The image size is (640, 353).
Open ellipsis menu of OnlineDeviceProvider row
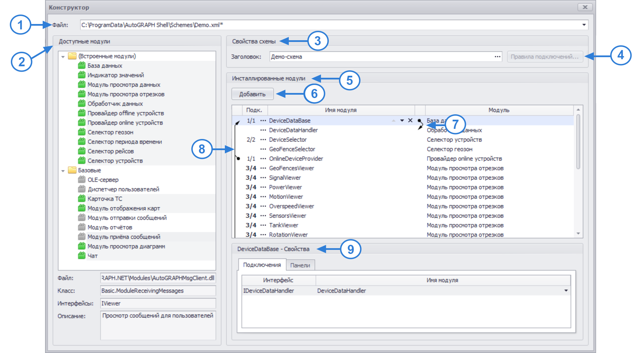263,158
